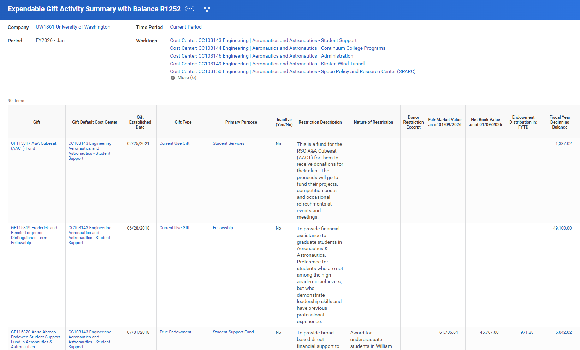580x350 pixels.
Task: Open the Current Use Gift link for GF115817
Action: point(174,143)
